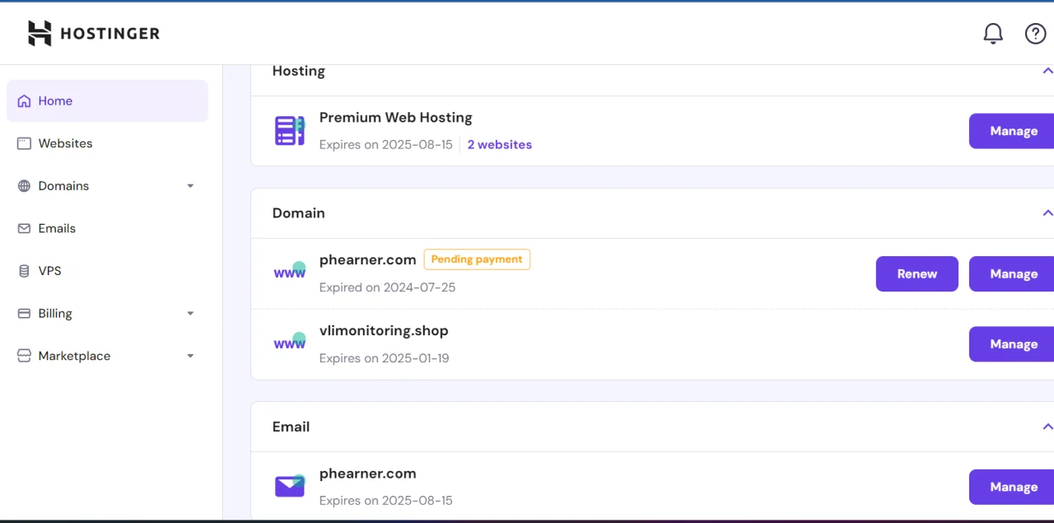Click the Domain section heading
1054x523 pixels.
point(299,213)
